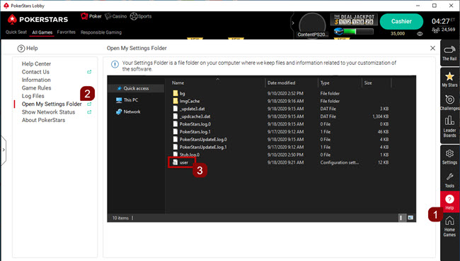The image size is (460, 261).
Task: Click the green rewards progress bar
Action: 359,31
